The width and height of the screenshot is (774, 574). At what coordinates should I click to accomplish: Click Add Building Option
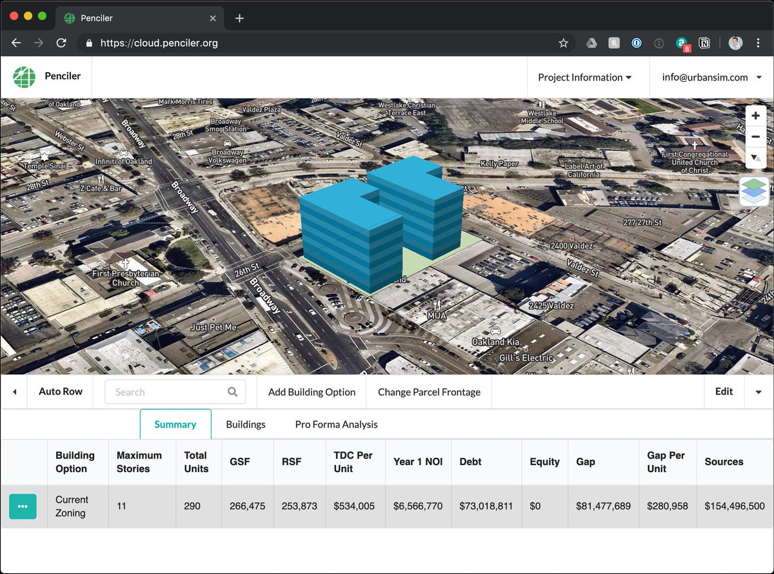point(312,392)
